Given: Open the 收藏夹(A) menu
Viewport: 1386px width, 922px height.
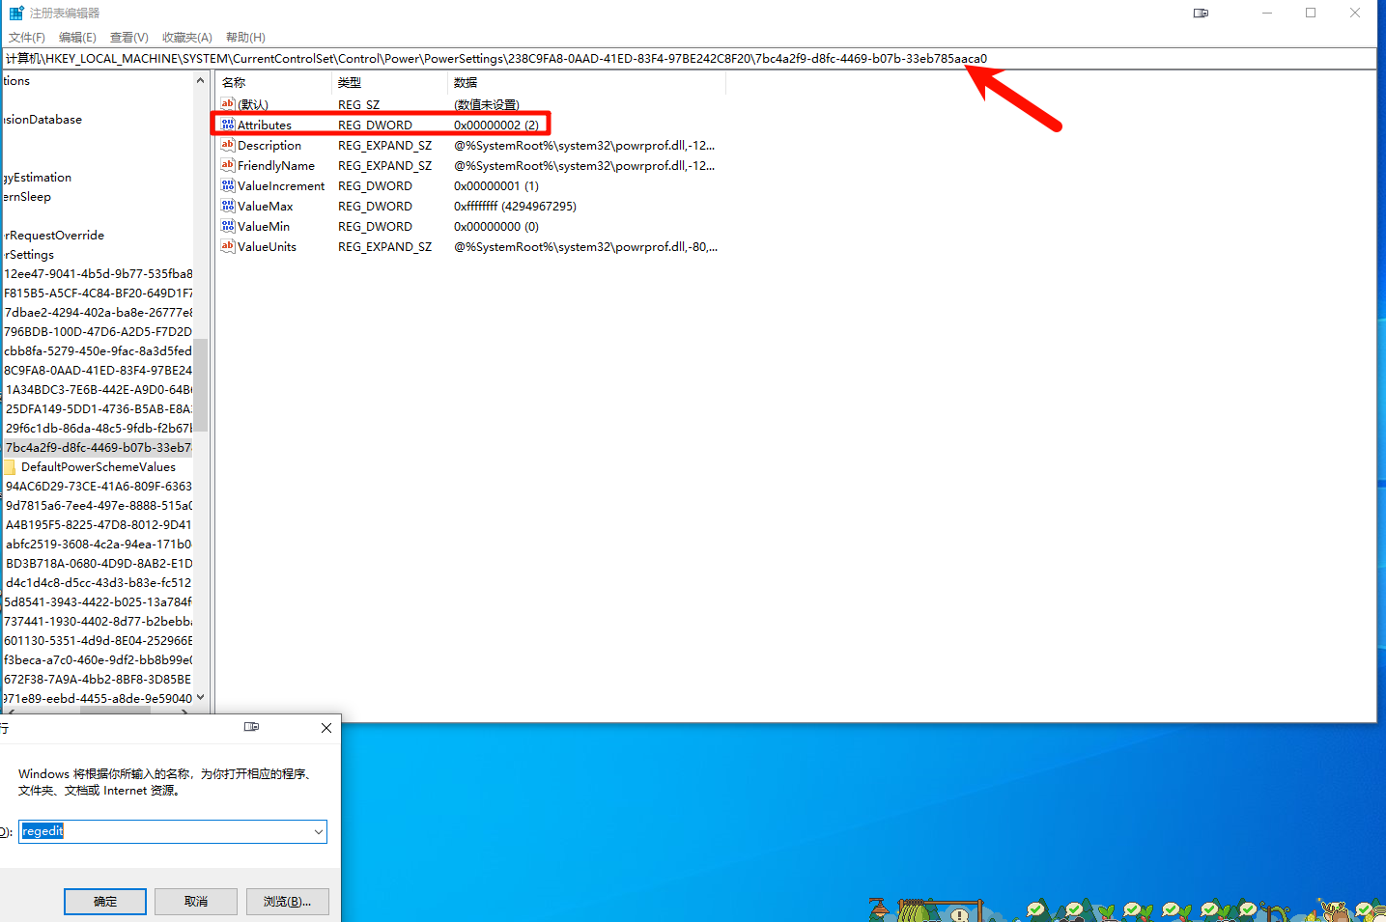Looking at the screenshot, I should [x=187, y=38].
